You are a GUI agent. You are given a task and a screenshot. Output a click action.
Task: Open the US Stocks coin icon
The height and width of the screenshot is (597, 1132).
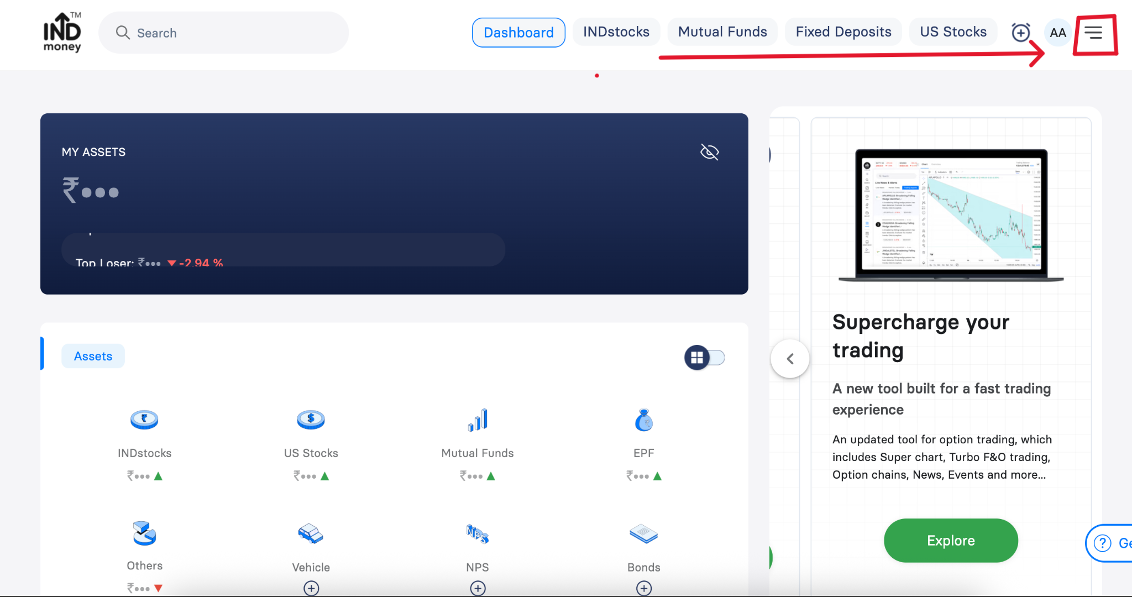pyautogui.click(x=311, y=420)
